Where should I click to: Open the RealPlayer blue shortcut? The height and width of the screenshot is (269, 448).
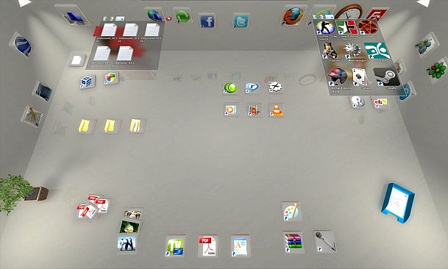point(252,87)
